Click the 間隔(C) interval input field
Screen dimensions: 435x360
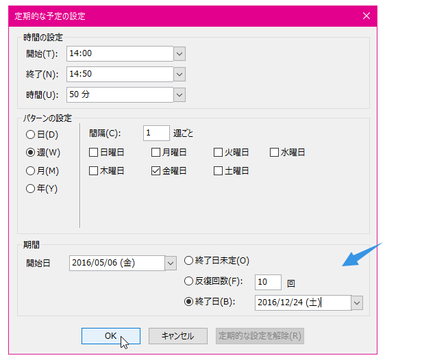pyautogui.click(x=156, y=133)
